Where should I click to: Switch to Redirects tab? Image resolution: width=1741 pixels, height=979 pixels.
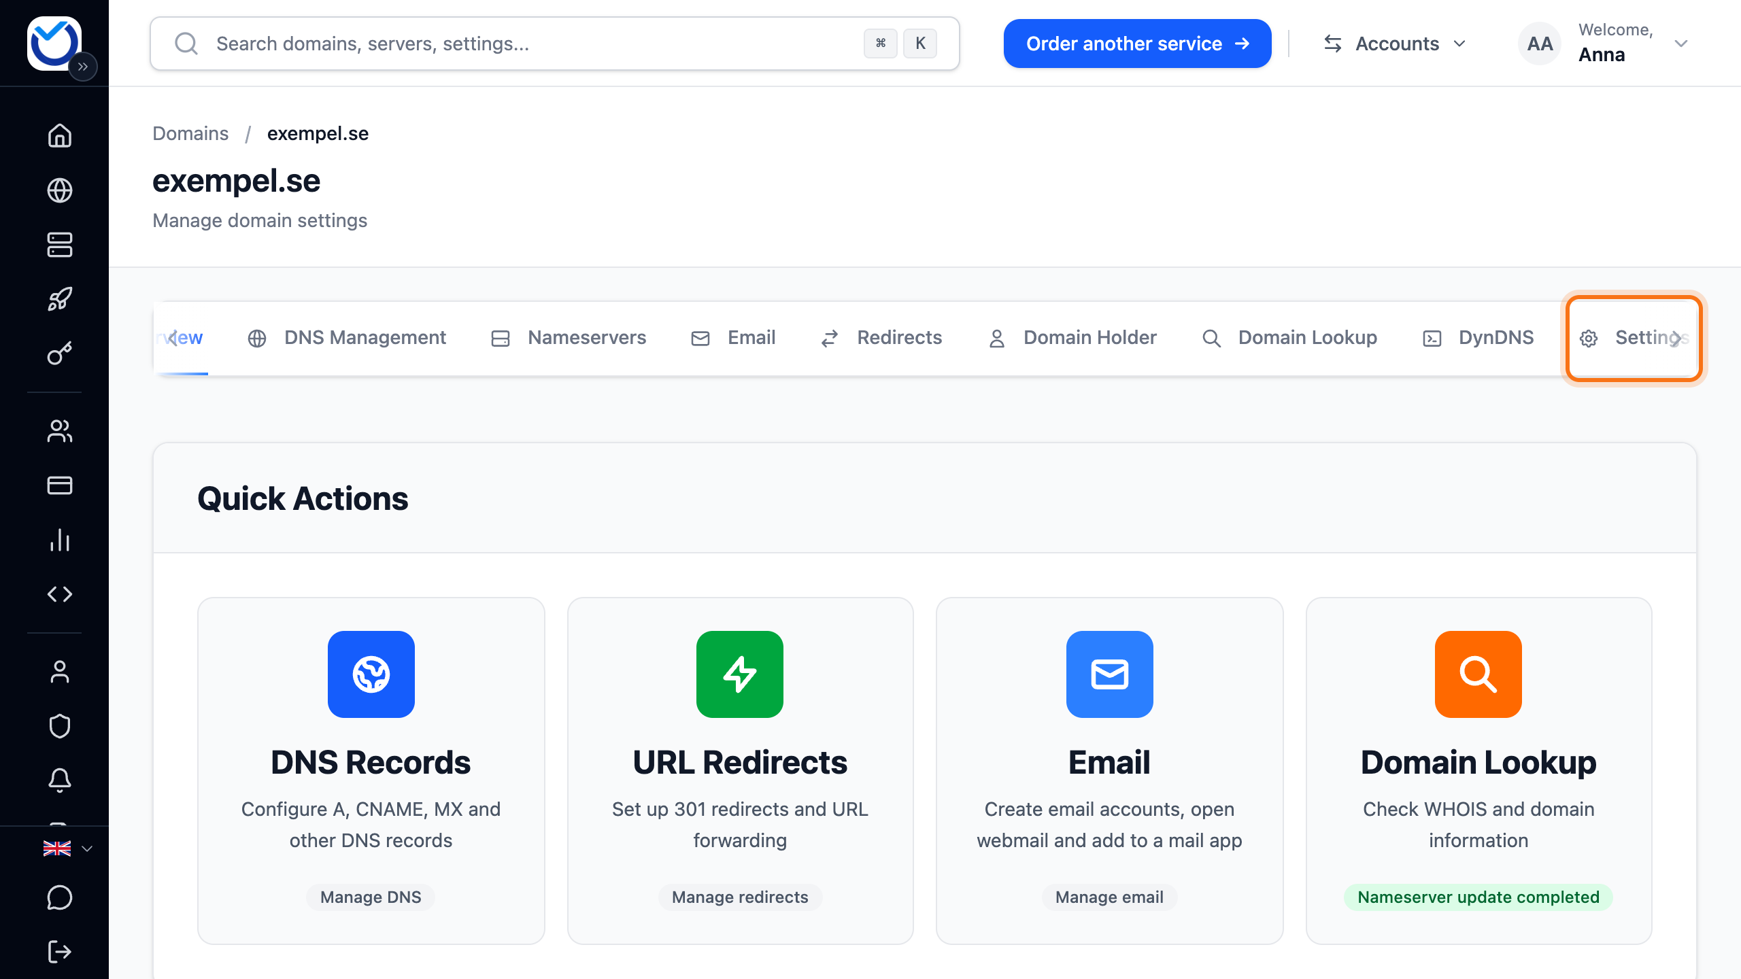tap(881, 338)
